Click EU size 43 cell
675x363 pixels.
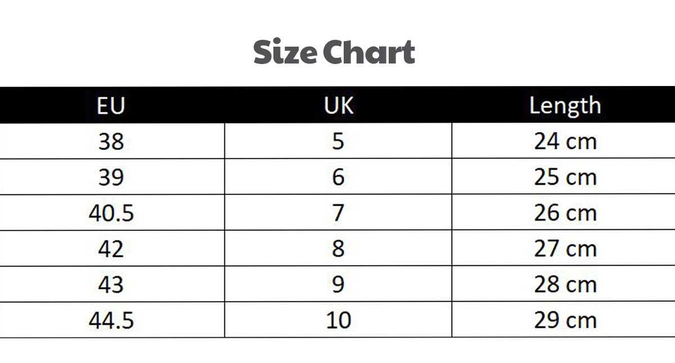click(111, 284)
